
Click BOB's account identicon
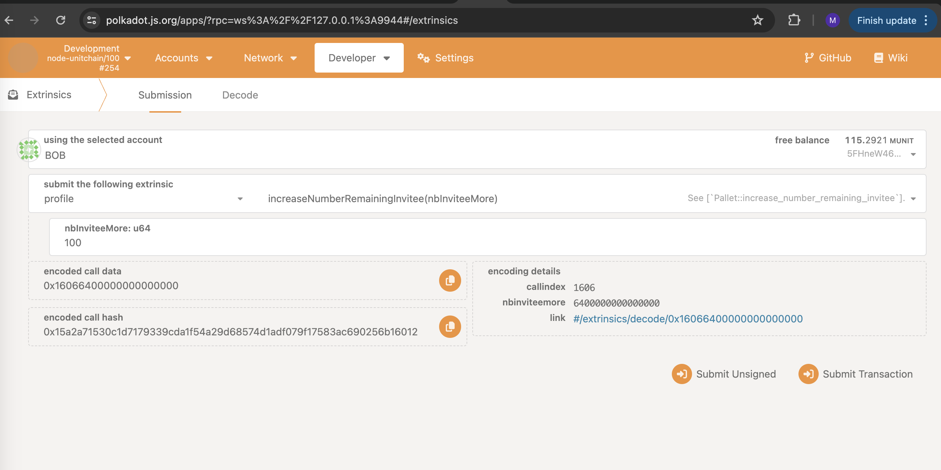pyautogui.click(x=29, y=149)
